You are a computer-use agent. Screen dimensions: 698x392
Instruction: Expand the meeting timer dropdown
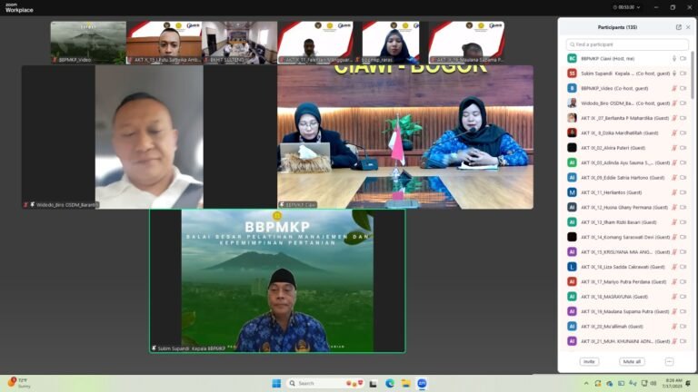click(x=637, y=6)
